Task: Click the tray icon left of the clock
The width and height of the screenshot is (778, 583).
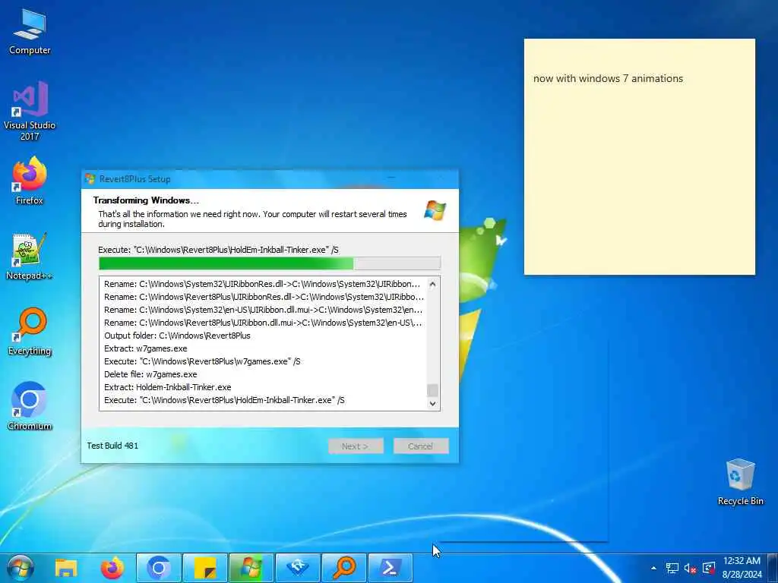Action: click(x=709, y=568)
